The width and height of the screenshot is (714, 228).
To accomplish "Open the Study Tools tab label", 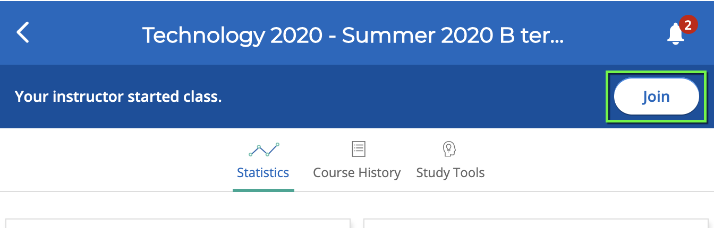I will [450, 173].
